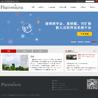This screenshot has height=98, width=98.
Task: Click the orange music note icon in banner
Action: click(38, 22)
